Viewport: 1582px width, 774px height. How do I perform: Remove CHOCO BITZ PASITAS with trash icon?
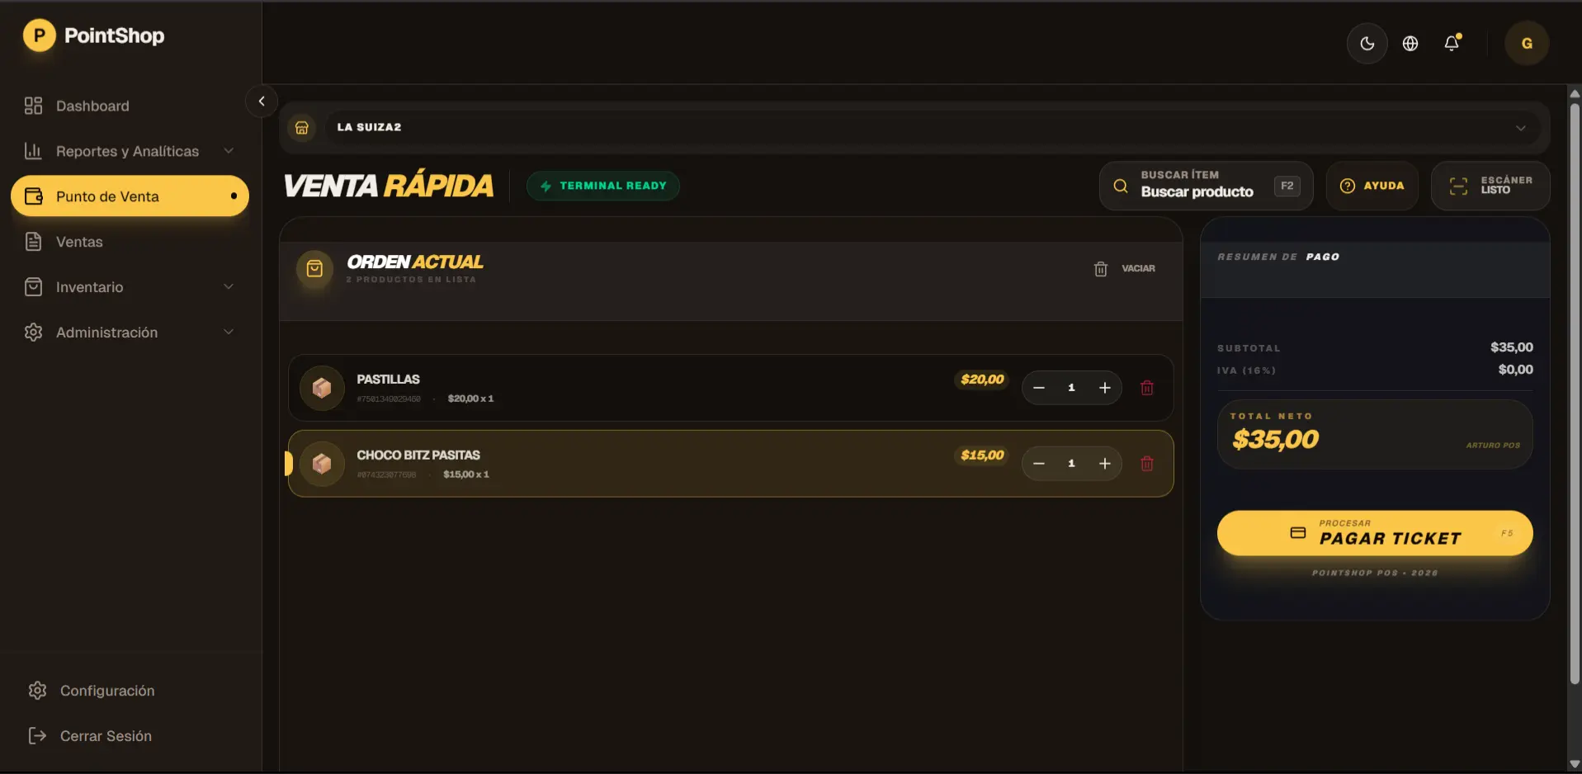tap(1146, 464)
